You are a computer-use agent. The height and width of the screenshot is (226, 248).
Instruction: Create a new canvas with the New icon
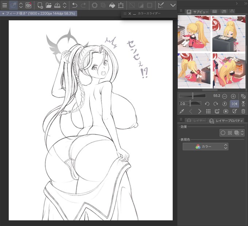point(40,5)
